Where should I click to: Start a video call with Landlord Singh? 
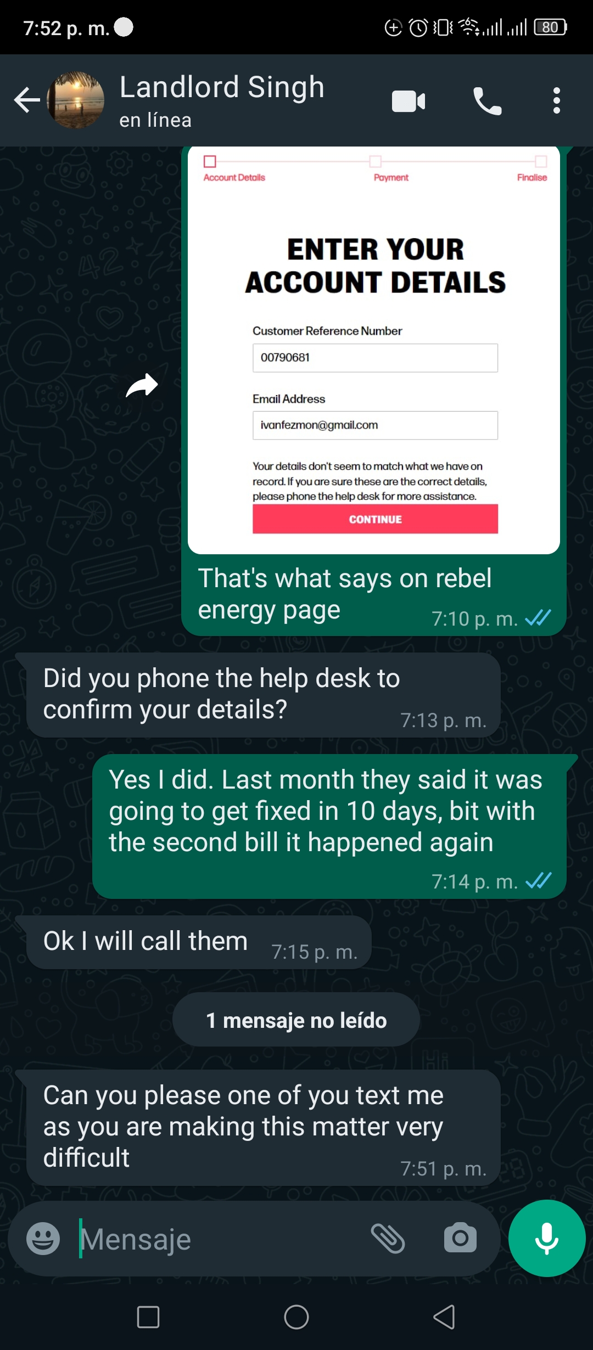tap(409, 101)
